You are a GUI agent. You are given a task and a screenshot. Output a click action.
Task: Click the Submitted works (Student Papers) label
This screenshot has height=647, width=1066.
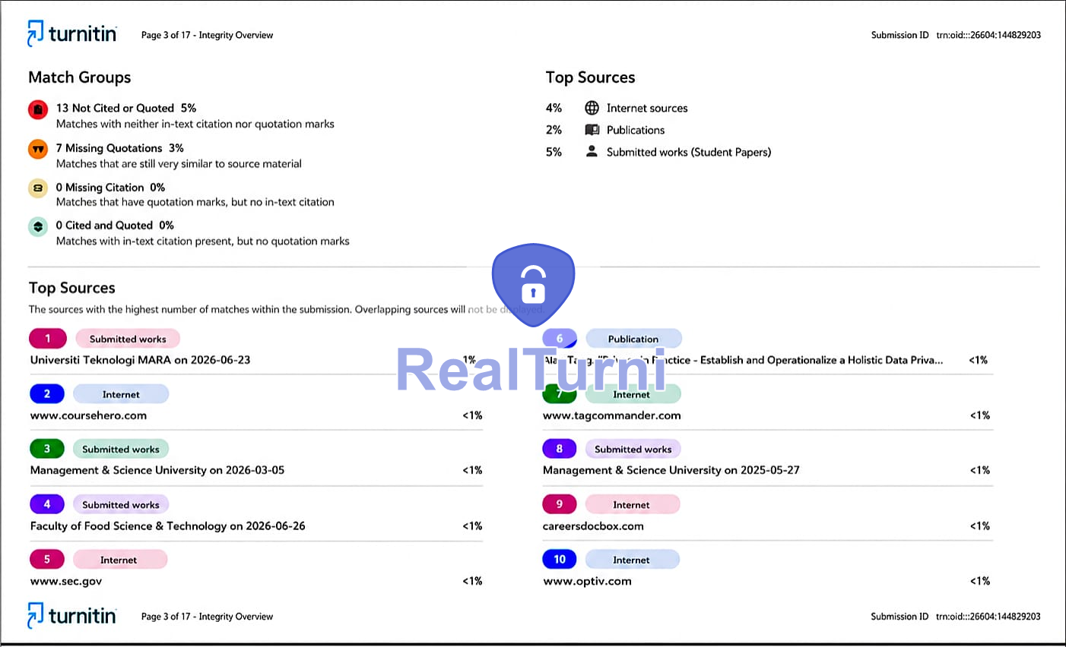pos(689,152)
